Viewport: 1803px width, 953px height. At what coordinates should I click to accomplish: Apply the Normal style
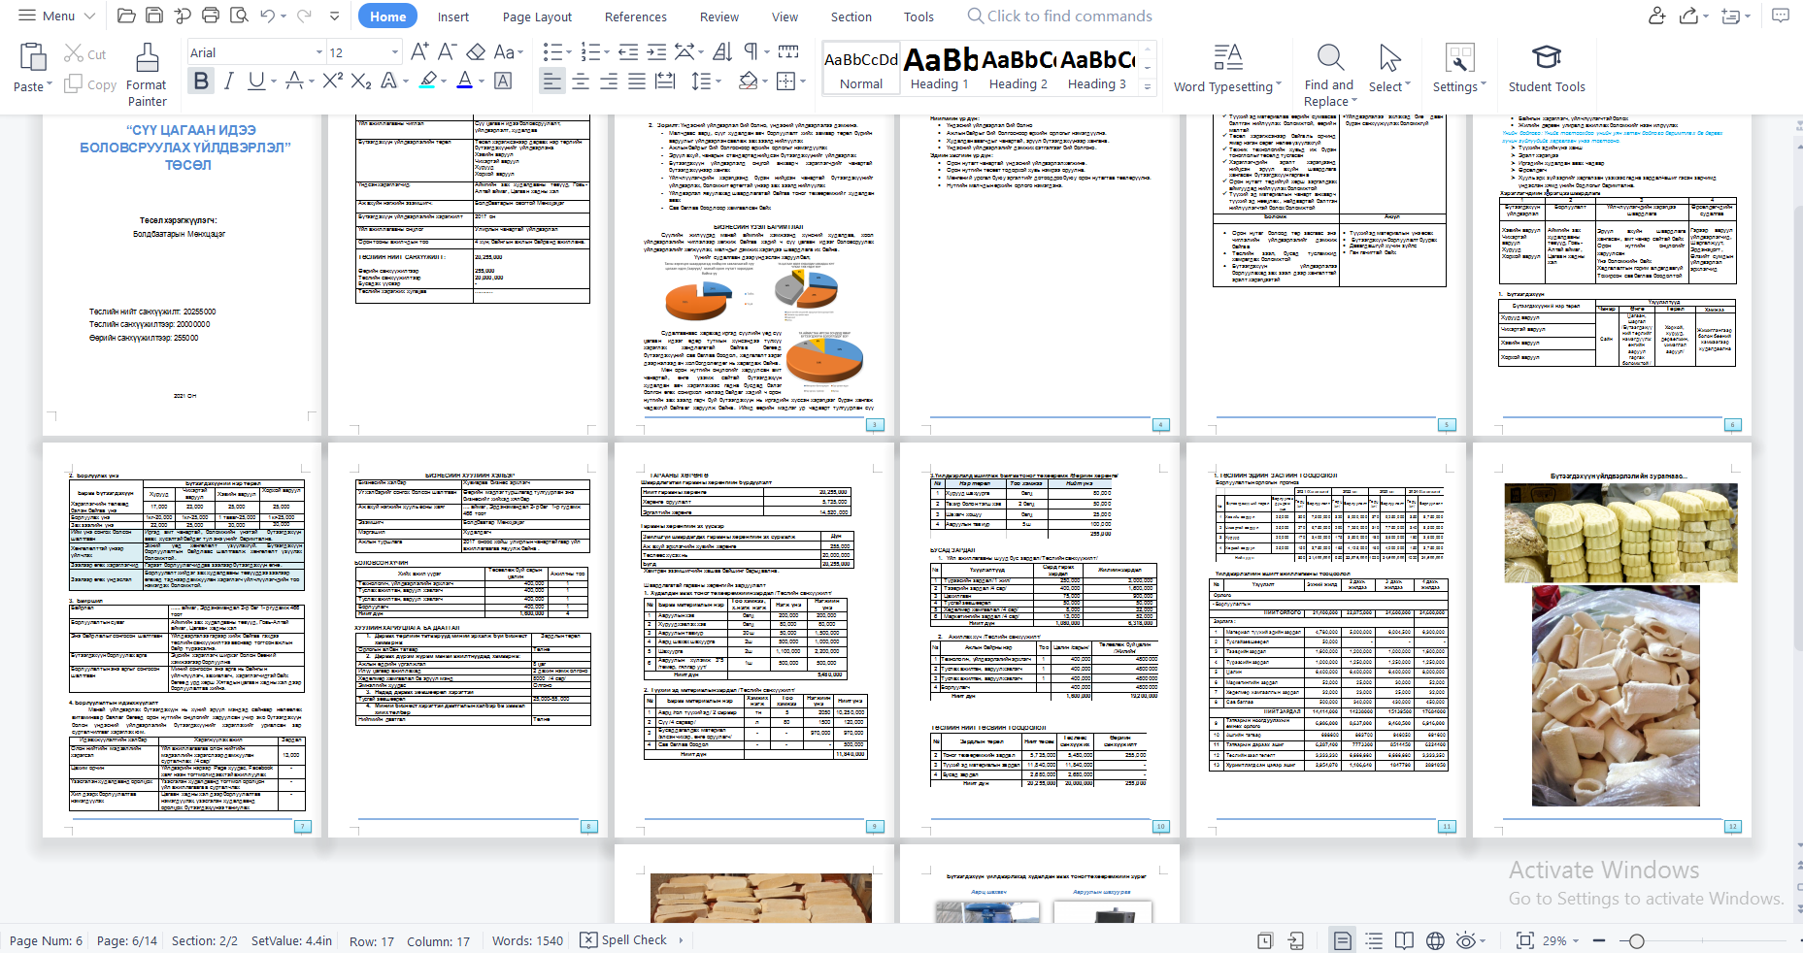(861, 68)
